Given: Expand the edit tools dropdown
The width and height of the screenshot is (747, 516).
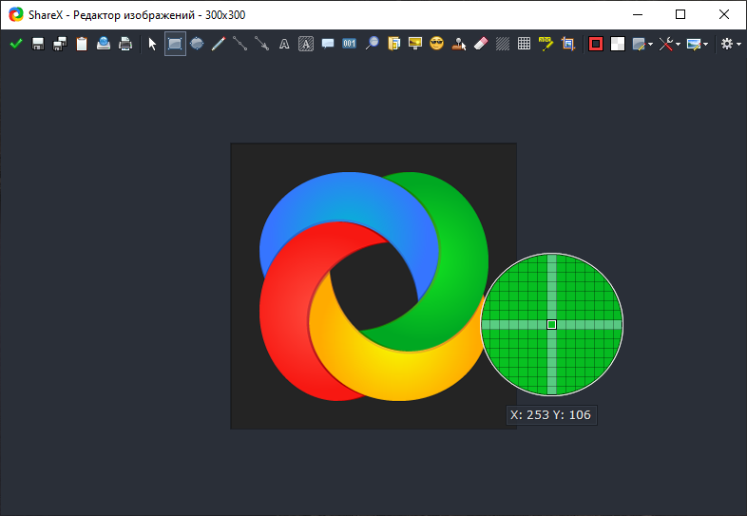Looking at the screenshot, I should [x=670, y=44].
